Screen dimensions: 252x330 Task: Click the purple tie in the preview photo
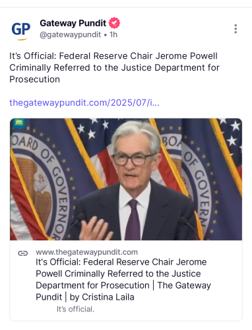coord(133,220)
